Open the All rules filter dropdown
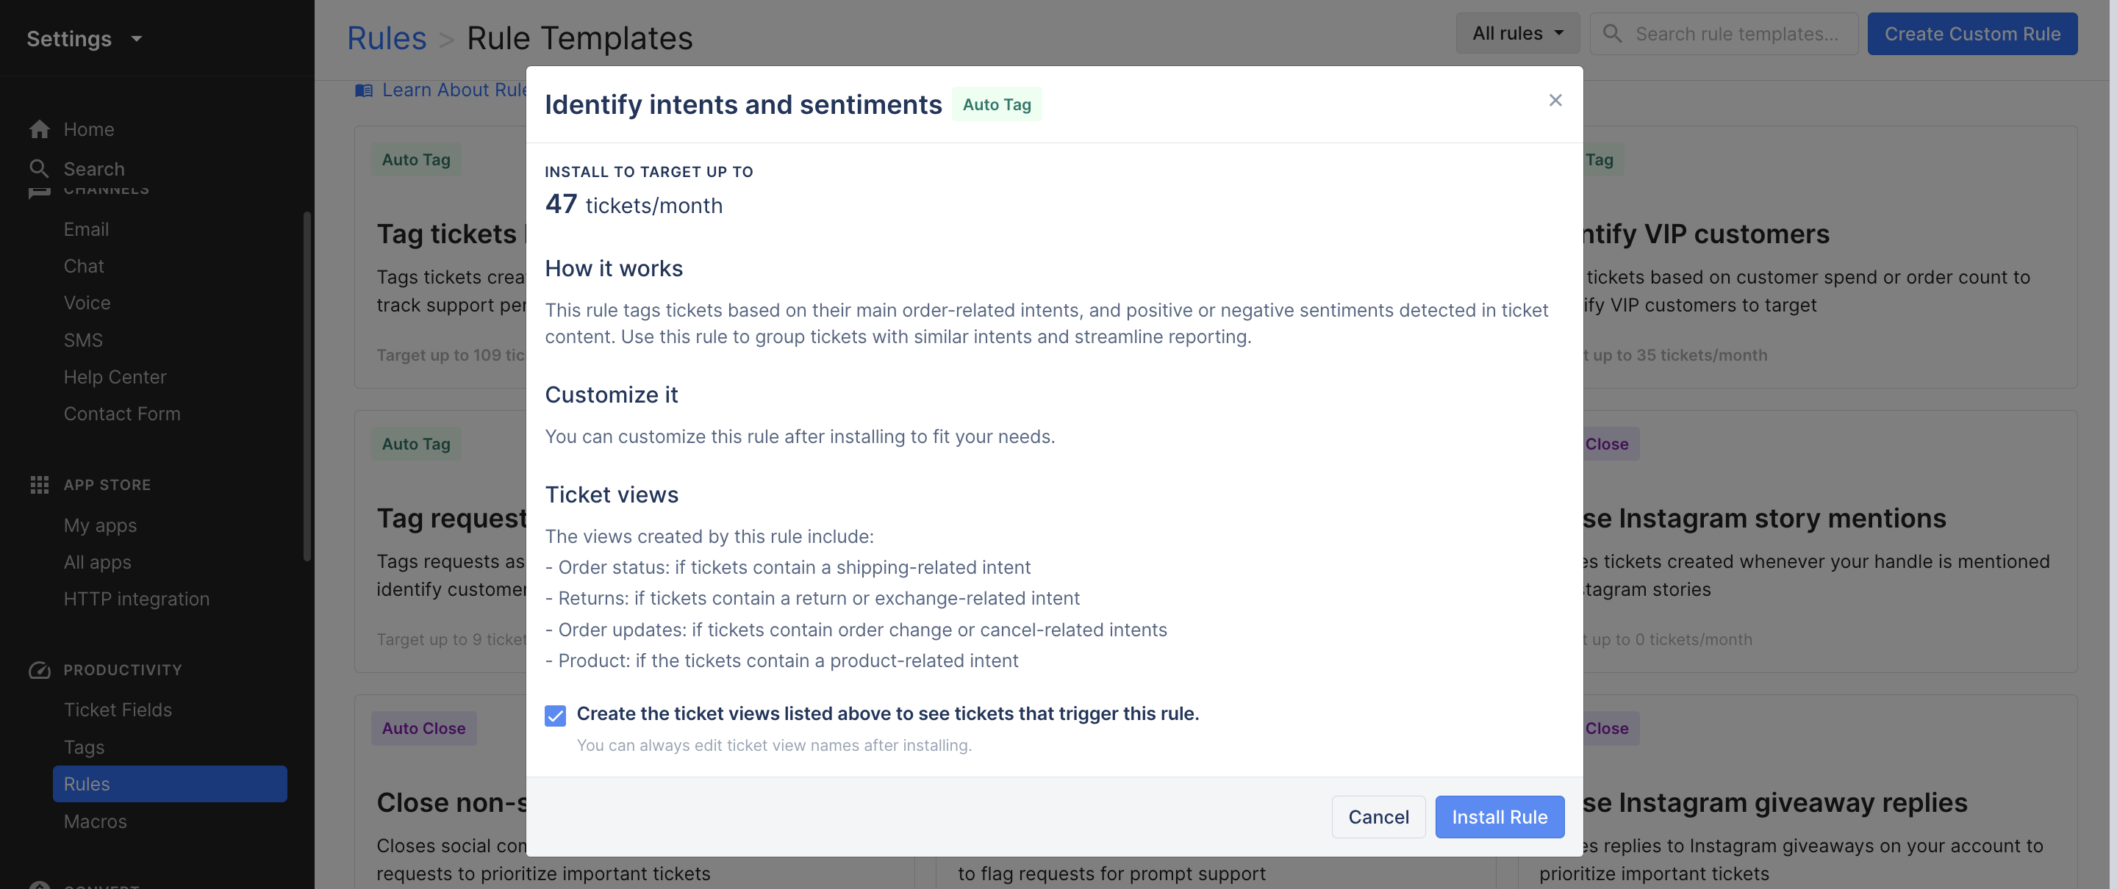Image resolution: width=2117 pixels, height=889 pixels. pos(1517,34)
